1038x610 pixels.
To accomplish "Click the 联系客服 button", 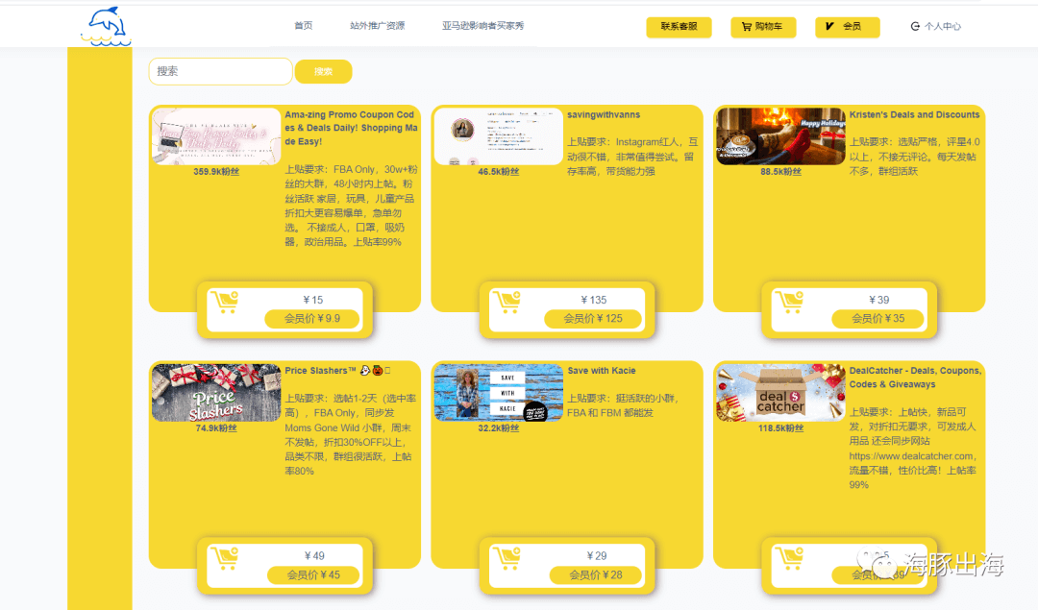I will [679, 27].
